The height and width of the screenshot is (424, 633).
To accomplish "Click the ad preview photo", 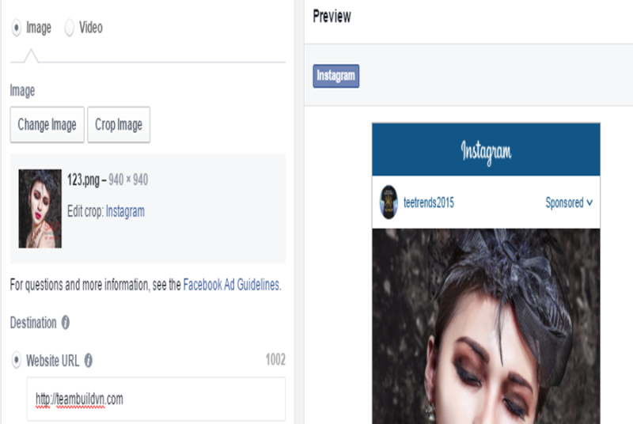I will [486, 327].
